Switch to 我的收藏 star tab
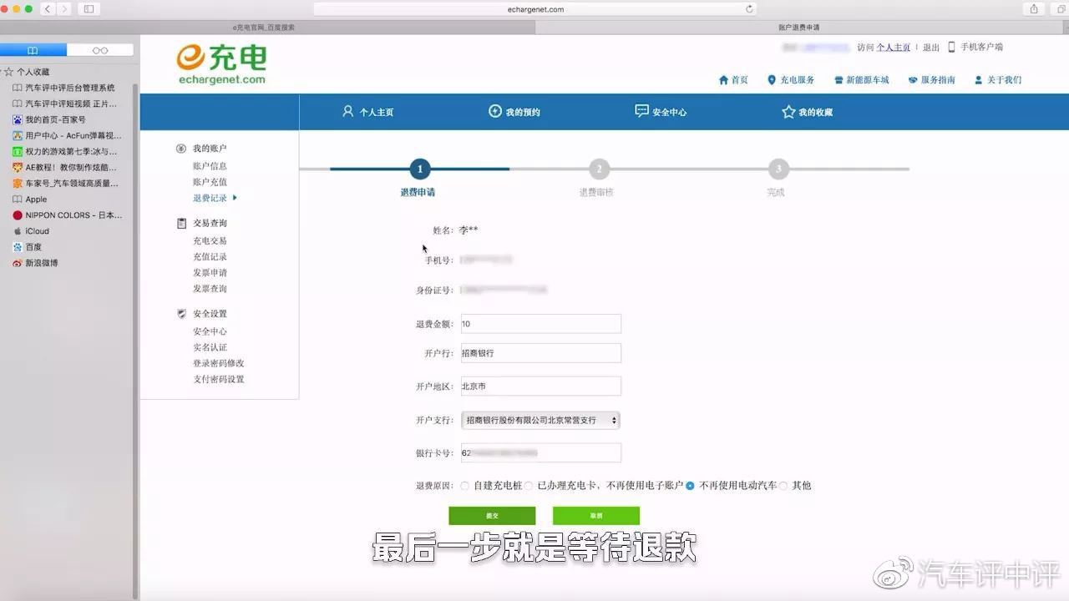 pyautogui.click(x=807, y=112)
